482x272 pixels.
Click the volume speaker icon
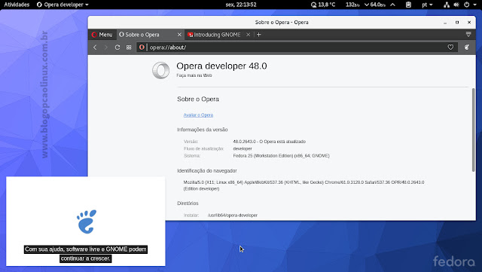pos(456,5)
